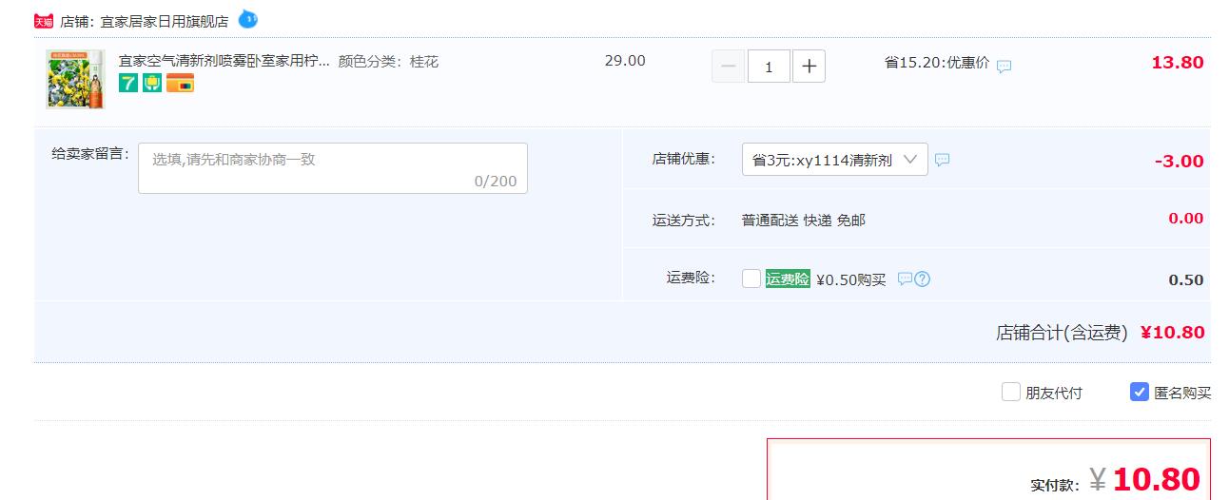
Task: Click the 给卖家留言 message box
Action: click(333, 168)
